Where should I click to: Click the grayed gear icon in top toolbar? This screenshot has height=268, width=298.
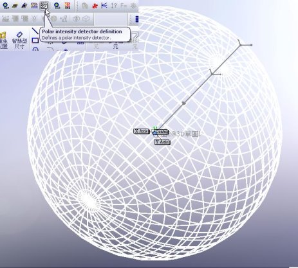133,6
